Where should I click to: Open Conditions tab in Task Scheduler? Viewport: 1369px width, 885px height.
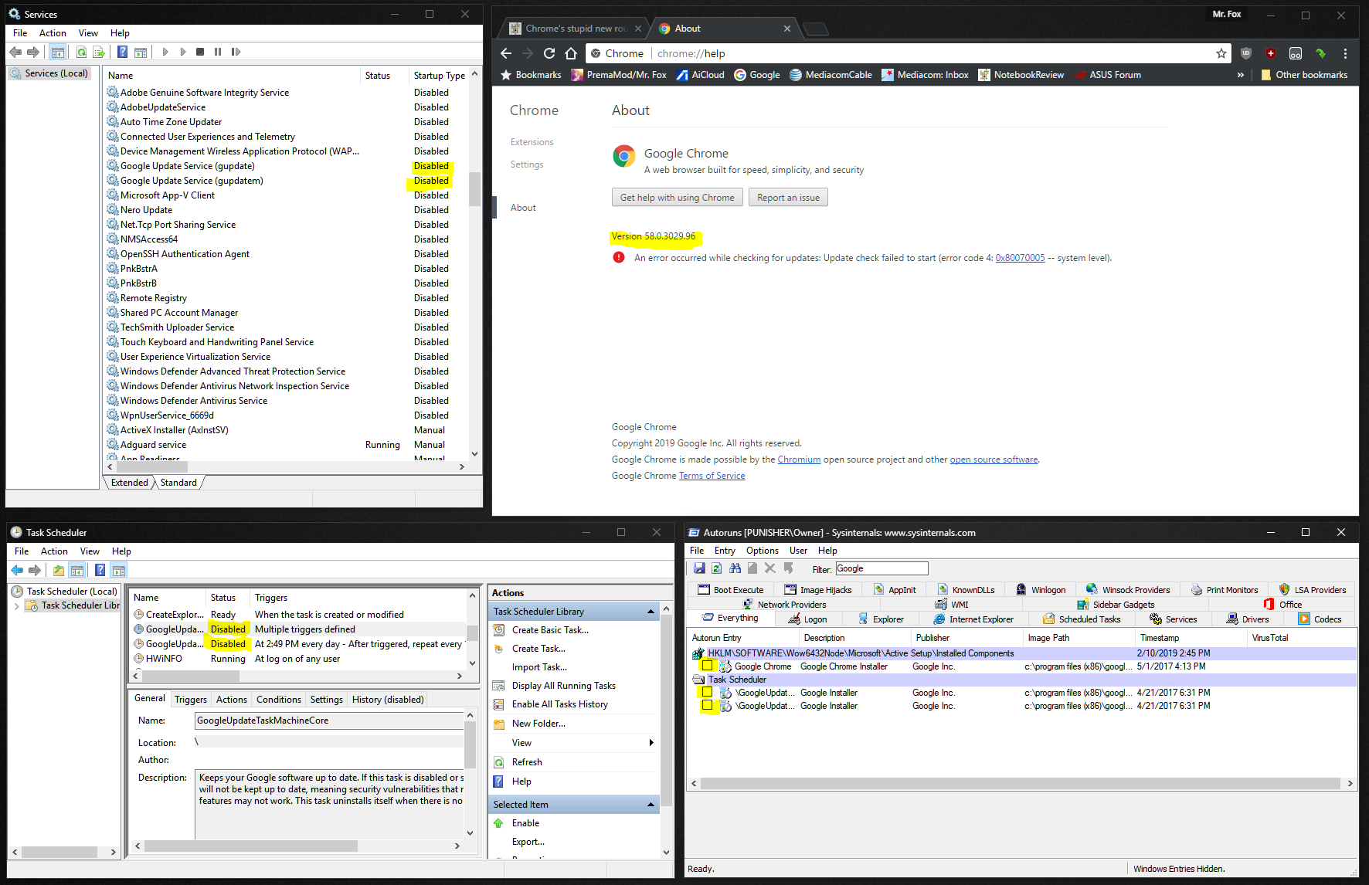click(279, 700)
